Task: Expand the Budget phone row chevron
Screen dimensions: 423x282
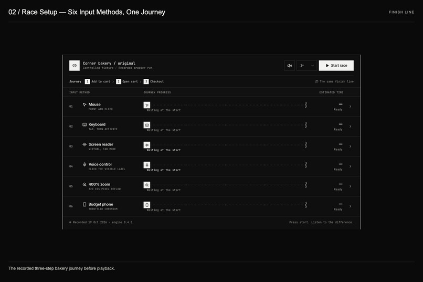Action: click(x=351, y=206)
